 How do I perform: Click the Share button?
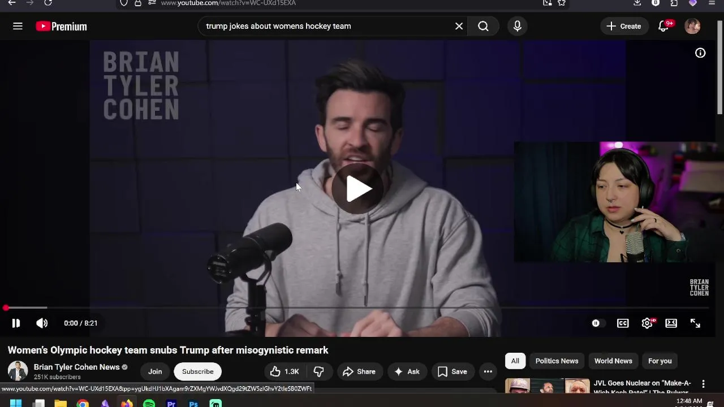359,371
